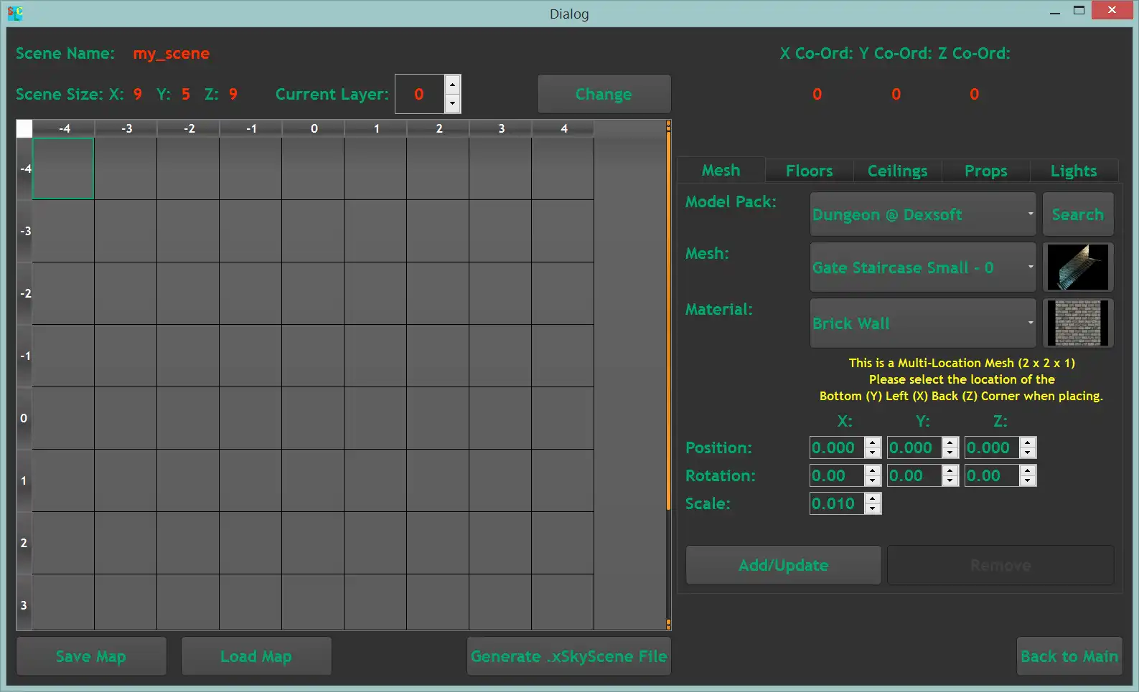Click the Rotation Z input field
The width and height of the screenshot is (1139, 692).
coord(992,475)
